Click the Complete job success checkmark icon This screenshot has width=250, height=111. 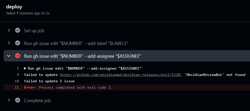pos(18,100)
